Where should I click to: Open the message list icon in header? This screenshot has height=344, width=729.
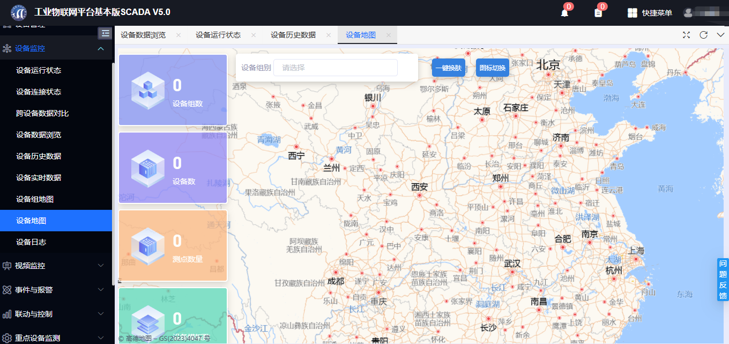pos(598,13)
